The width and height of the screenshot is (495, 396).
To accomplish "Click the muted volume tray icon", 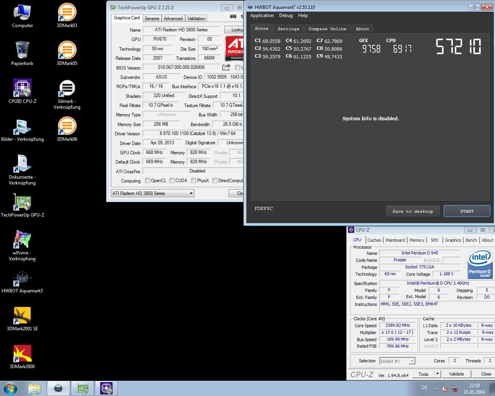I will tap(445, 389).
